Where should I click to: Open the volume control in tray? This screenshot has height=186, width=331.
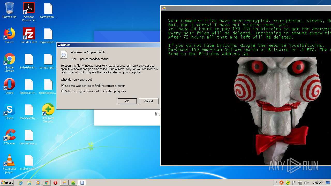click(306, 183)
